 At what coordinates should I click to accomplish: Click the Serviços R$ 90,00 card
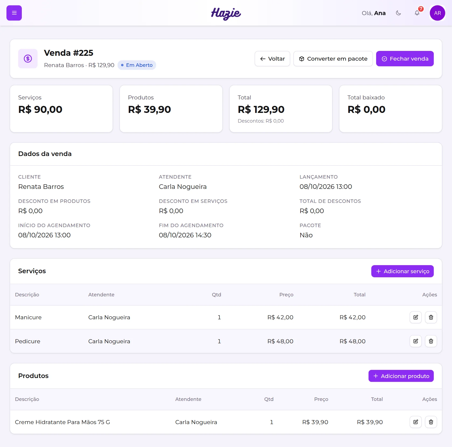pyautogui.click(x=61, y=109)
